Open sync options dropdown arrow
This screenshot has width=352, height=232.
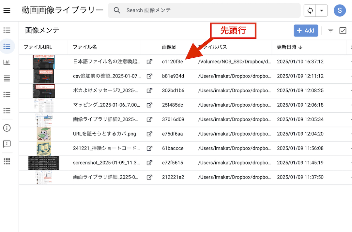pos(321,10)
